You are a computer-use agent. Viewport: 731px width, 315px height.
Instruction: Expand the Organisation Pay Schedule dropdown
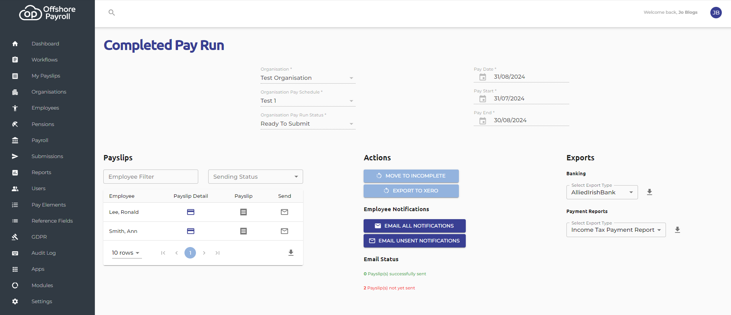click(308, 101)
